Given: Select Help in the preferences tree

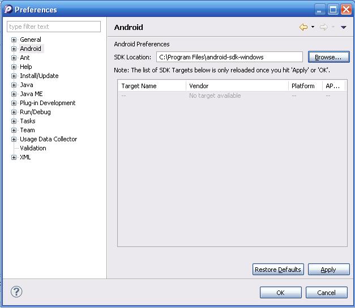Looking at the screenshot, I should (26, 67).
